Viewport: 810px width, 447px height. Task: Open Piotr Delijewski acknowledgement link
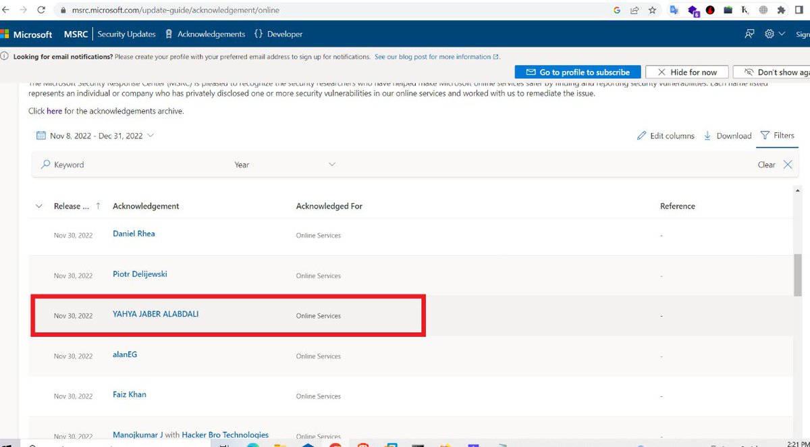[x=140, y=274]
